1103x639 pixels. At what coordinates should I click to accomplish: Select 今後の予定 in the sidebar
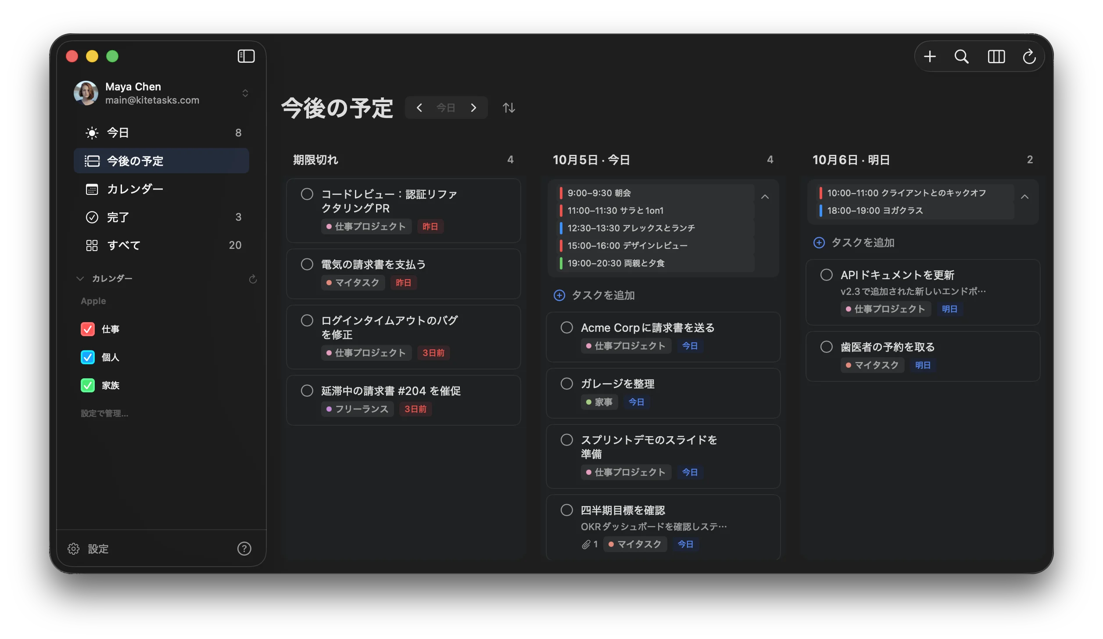pos(161,161)
